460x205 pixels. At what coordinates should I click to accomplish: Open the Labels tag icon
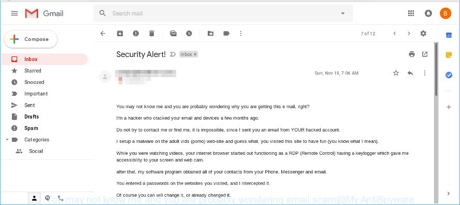tap(226, 34)
